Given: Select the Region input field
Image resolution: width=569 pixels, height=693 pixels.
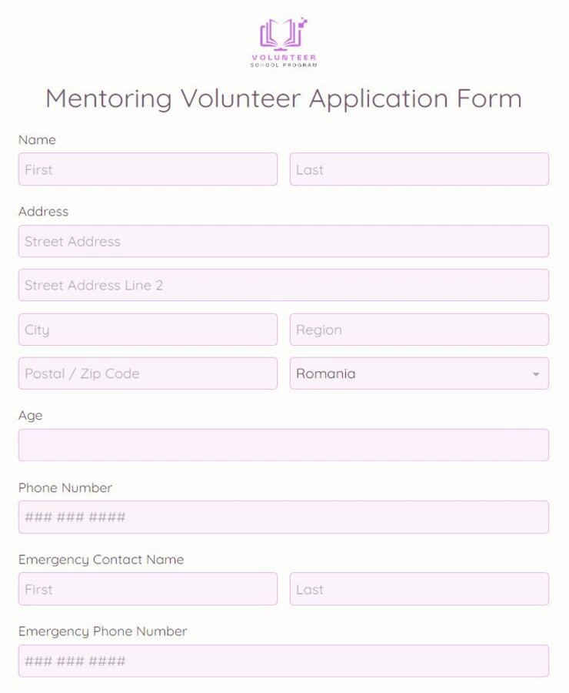Looking at the screenshot, I should (x=419, y=330).
